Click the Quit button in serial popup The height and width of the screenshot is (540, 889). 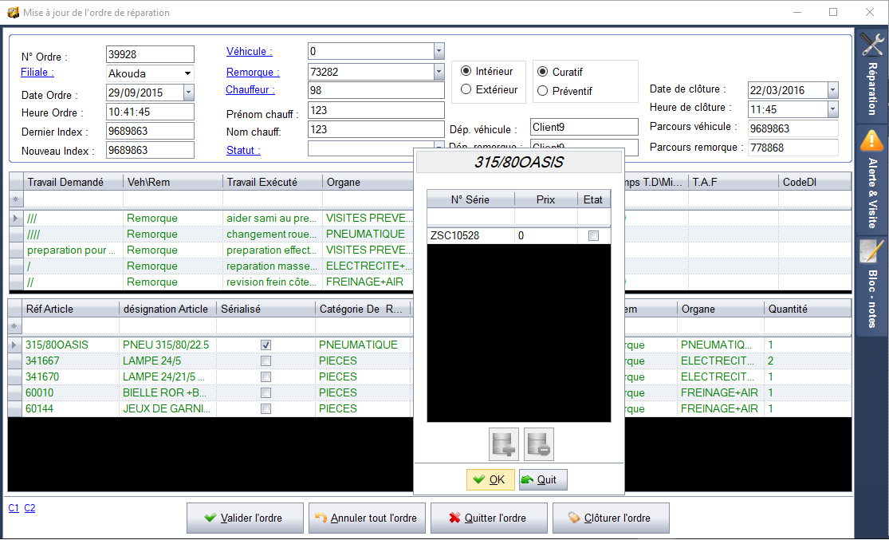(543, 479)
